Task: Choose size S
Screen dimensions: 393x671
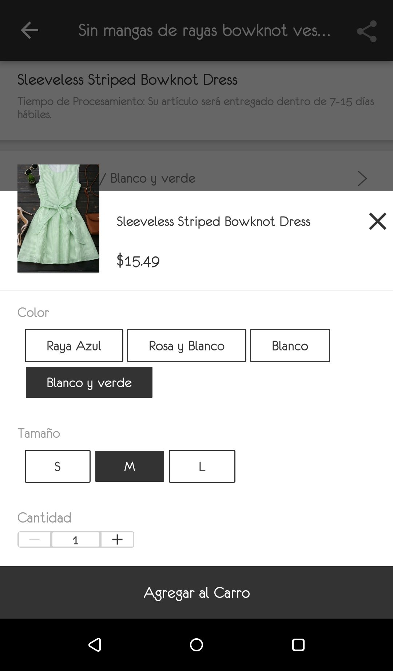Action: click(57, 466)
